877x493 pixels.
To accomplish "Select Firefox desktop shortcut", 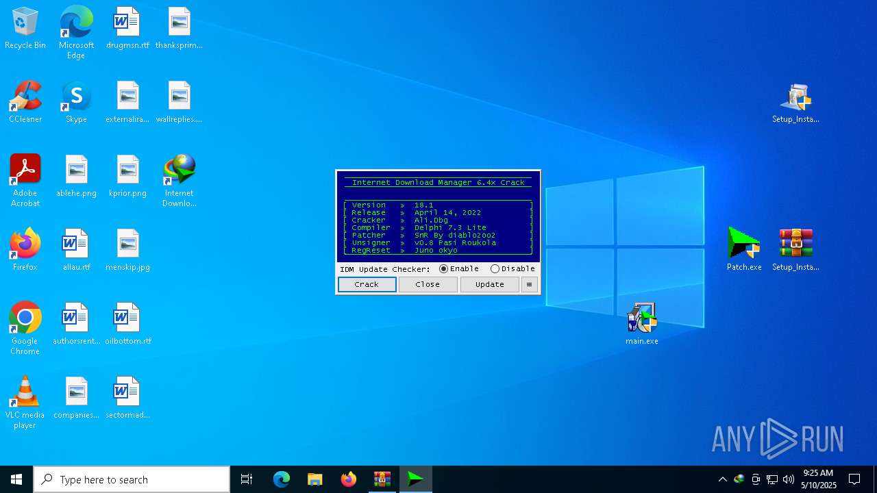I will tap(25, 251).
